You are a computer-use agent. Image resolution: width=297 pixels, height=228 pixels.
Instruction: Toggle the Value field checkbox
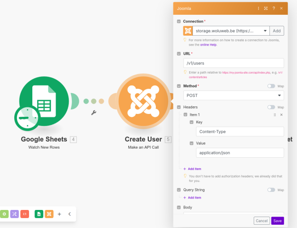(192, 143)
